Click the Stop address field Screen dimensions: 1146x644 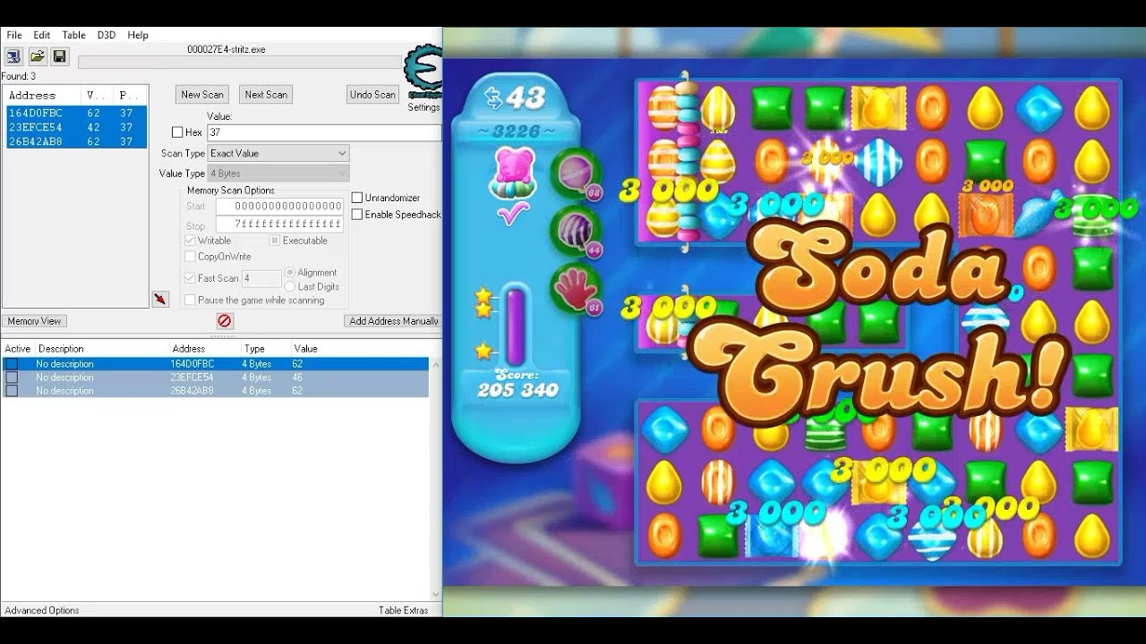click(x=279, y=225)
